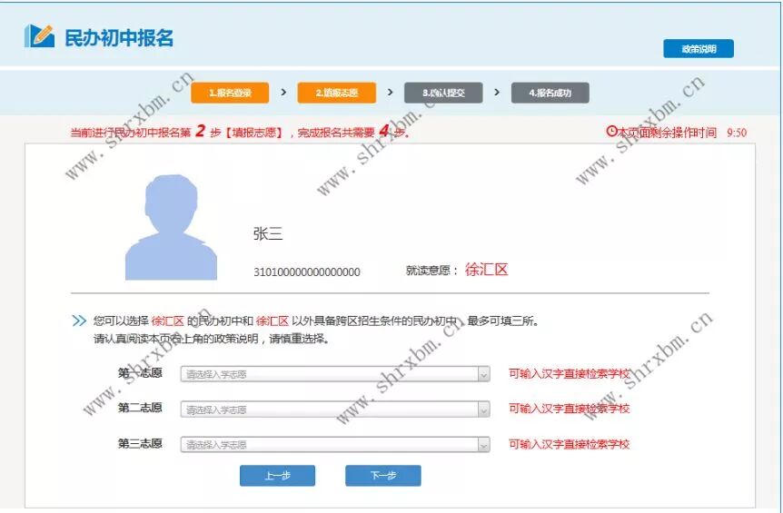
Task: Open the 政策说明 policy button
Action: point(699,49)
